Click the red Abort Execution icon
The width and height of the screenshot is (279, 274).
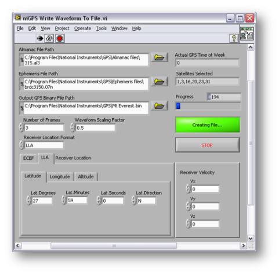(x=60, y=38)
